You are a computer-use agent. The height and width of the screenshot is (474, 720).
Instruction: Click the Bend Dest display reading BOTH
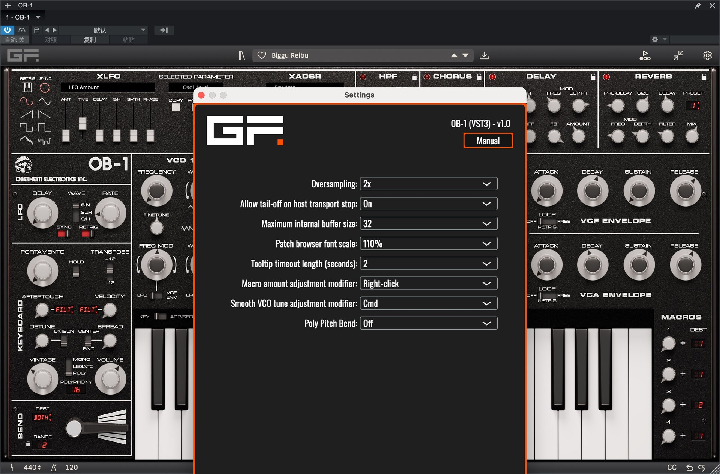[42, 417]
